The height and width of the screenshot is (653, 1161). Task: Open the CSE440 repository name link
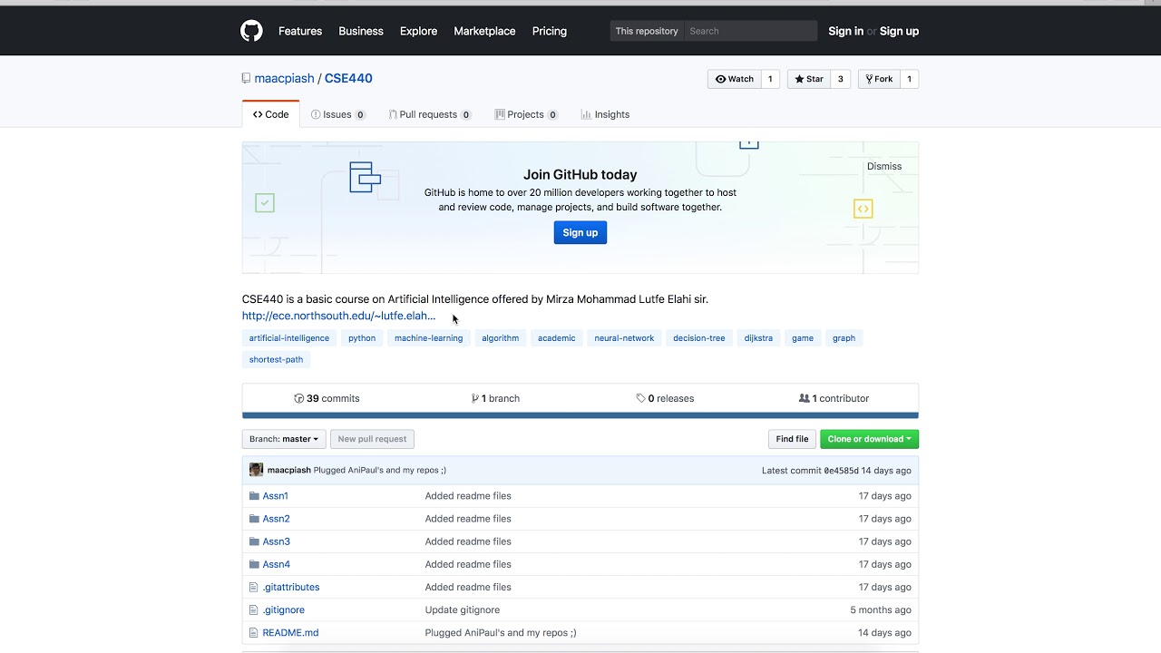(348, 79)
